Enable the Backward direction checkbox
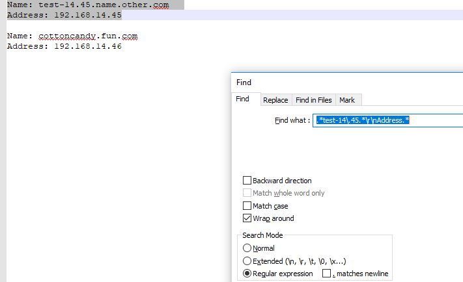This screenshot has width=463, height=282. [247, 181]
